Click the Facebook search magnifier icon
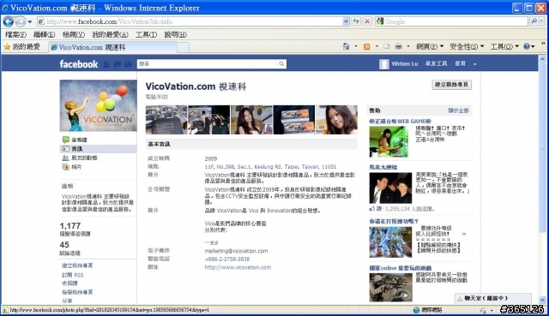The width and height of the screenshot is (549, 316). pos(281,64)
